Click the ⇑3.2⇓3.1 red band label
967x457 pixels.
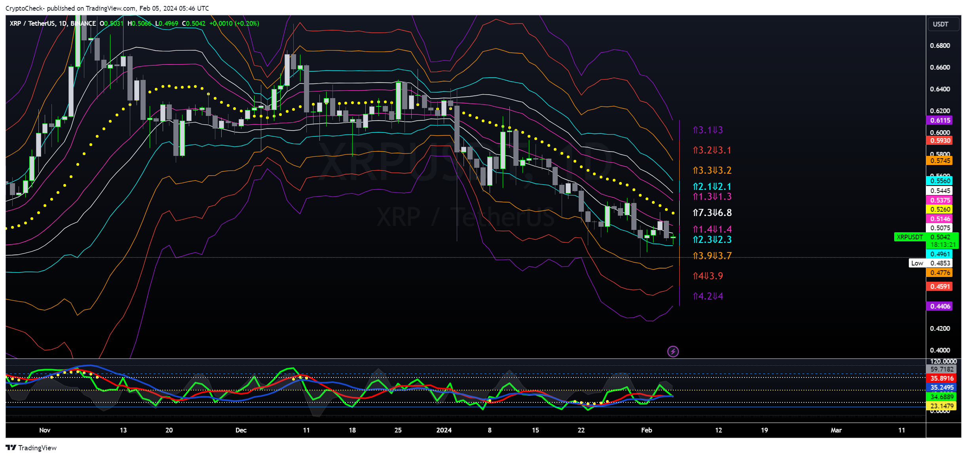click(x=712, y=150)
